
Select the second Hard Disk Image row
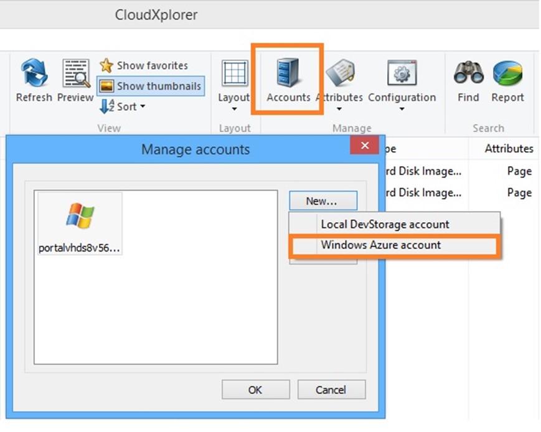point(461,192)
